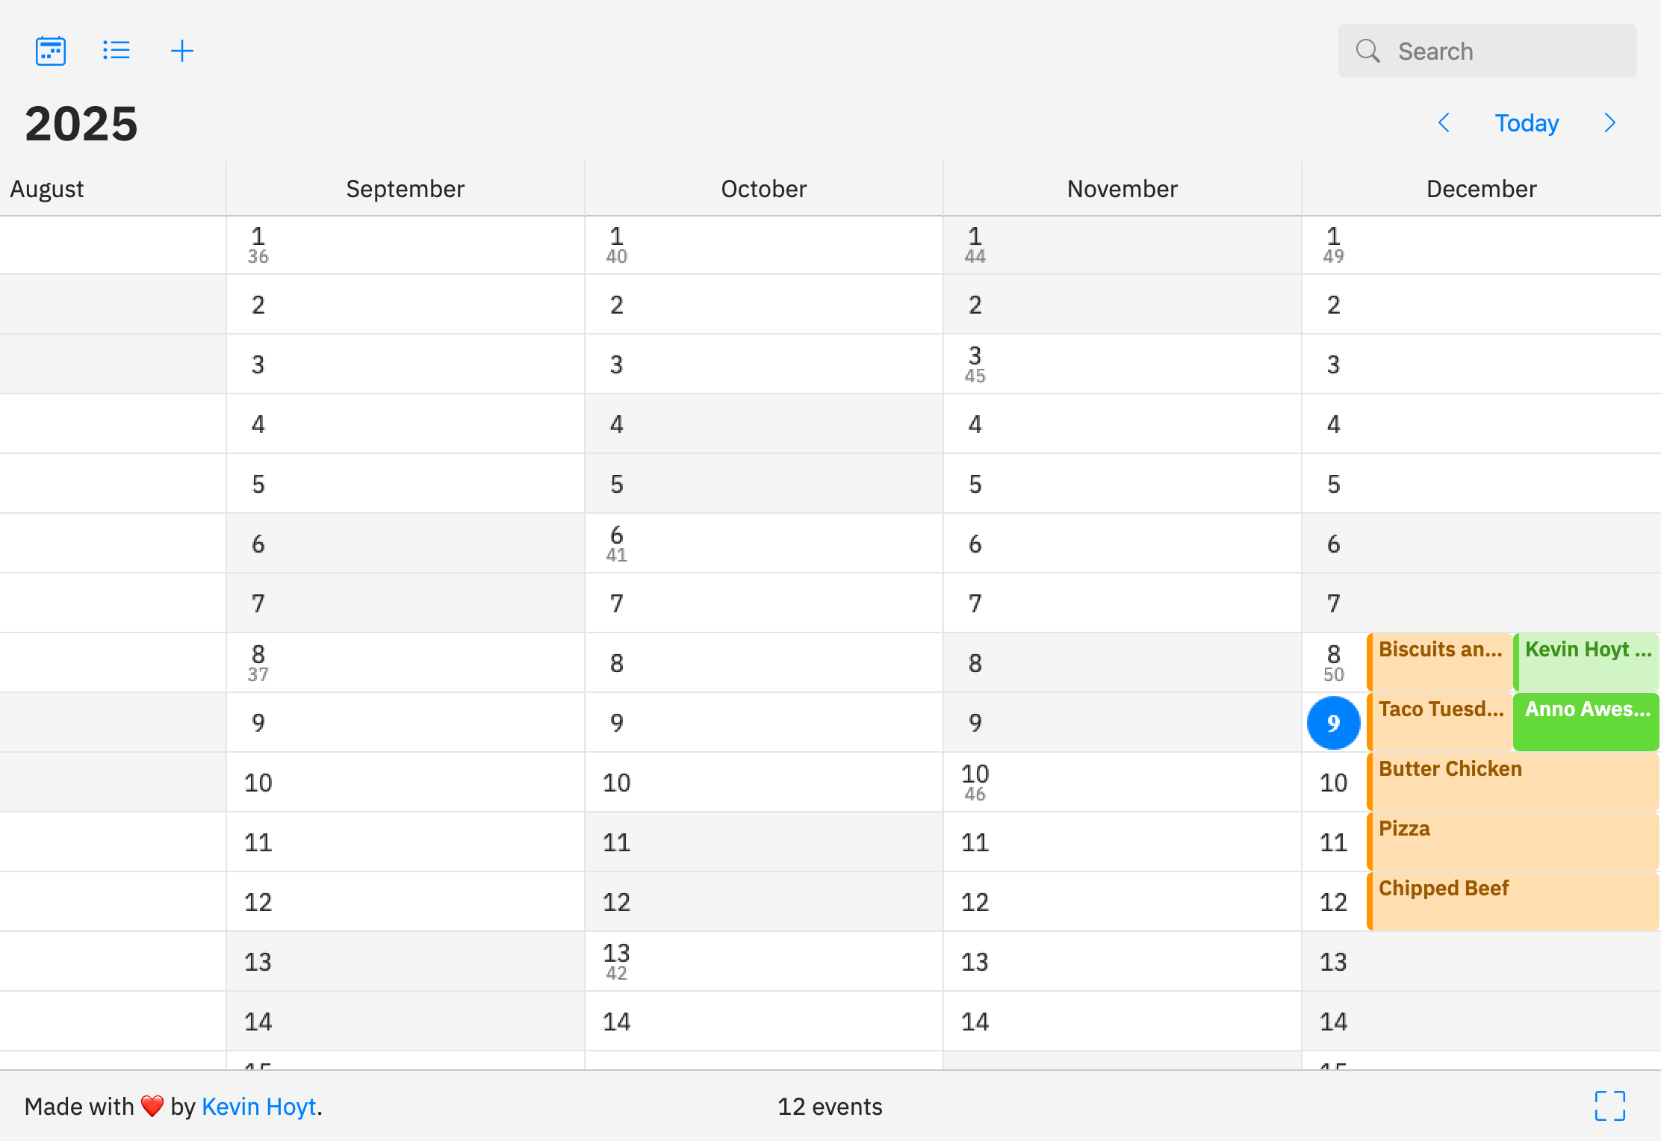Click the search magnifier icon

1367,50
